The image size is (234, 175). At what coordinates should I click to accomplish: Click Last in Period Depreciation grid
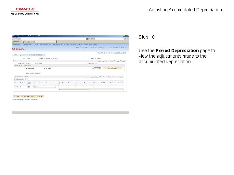point(121,77)
